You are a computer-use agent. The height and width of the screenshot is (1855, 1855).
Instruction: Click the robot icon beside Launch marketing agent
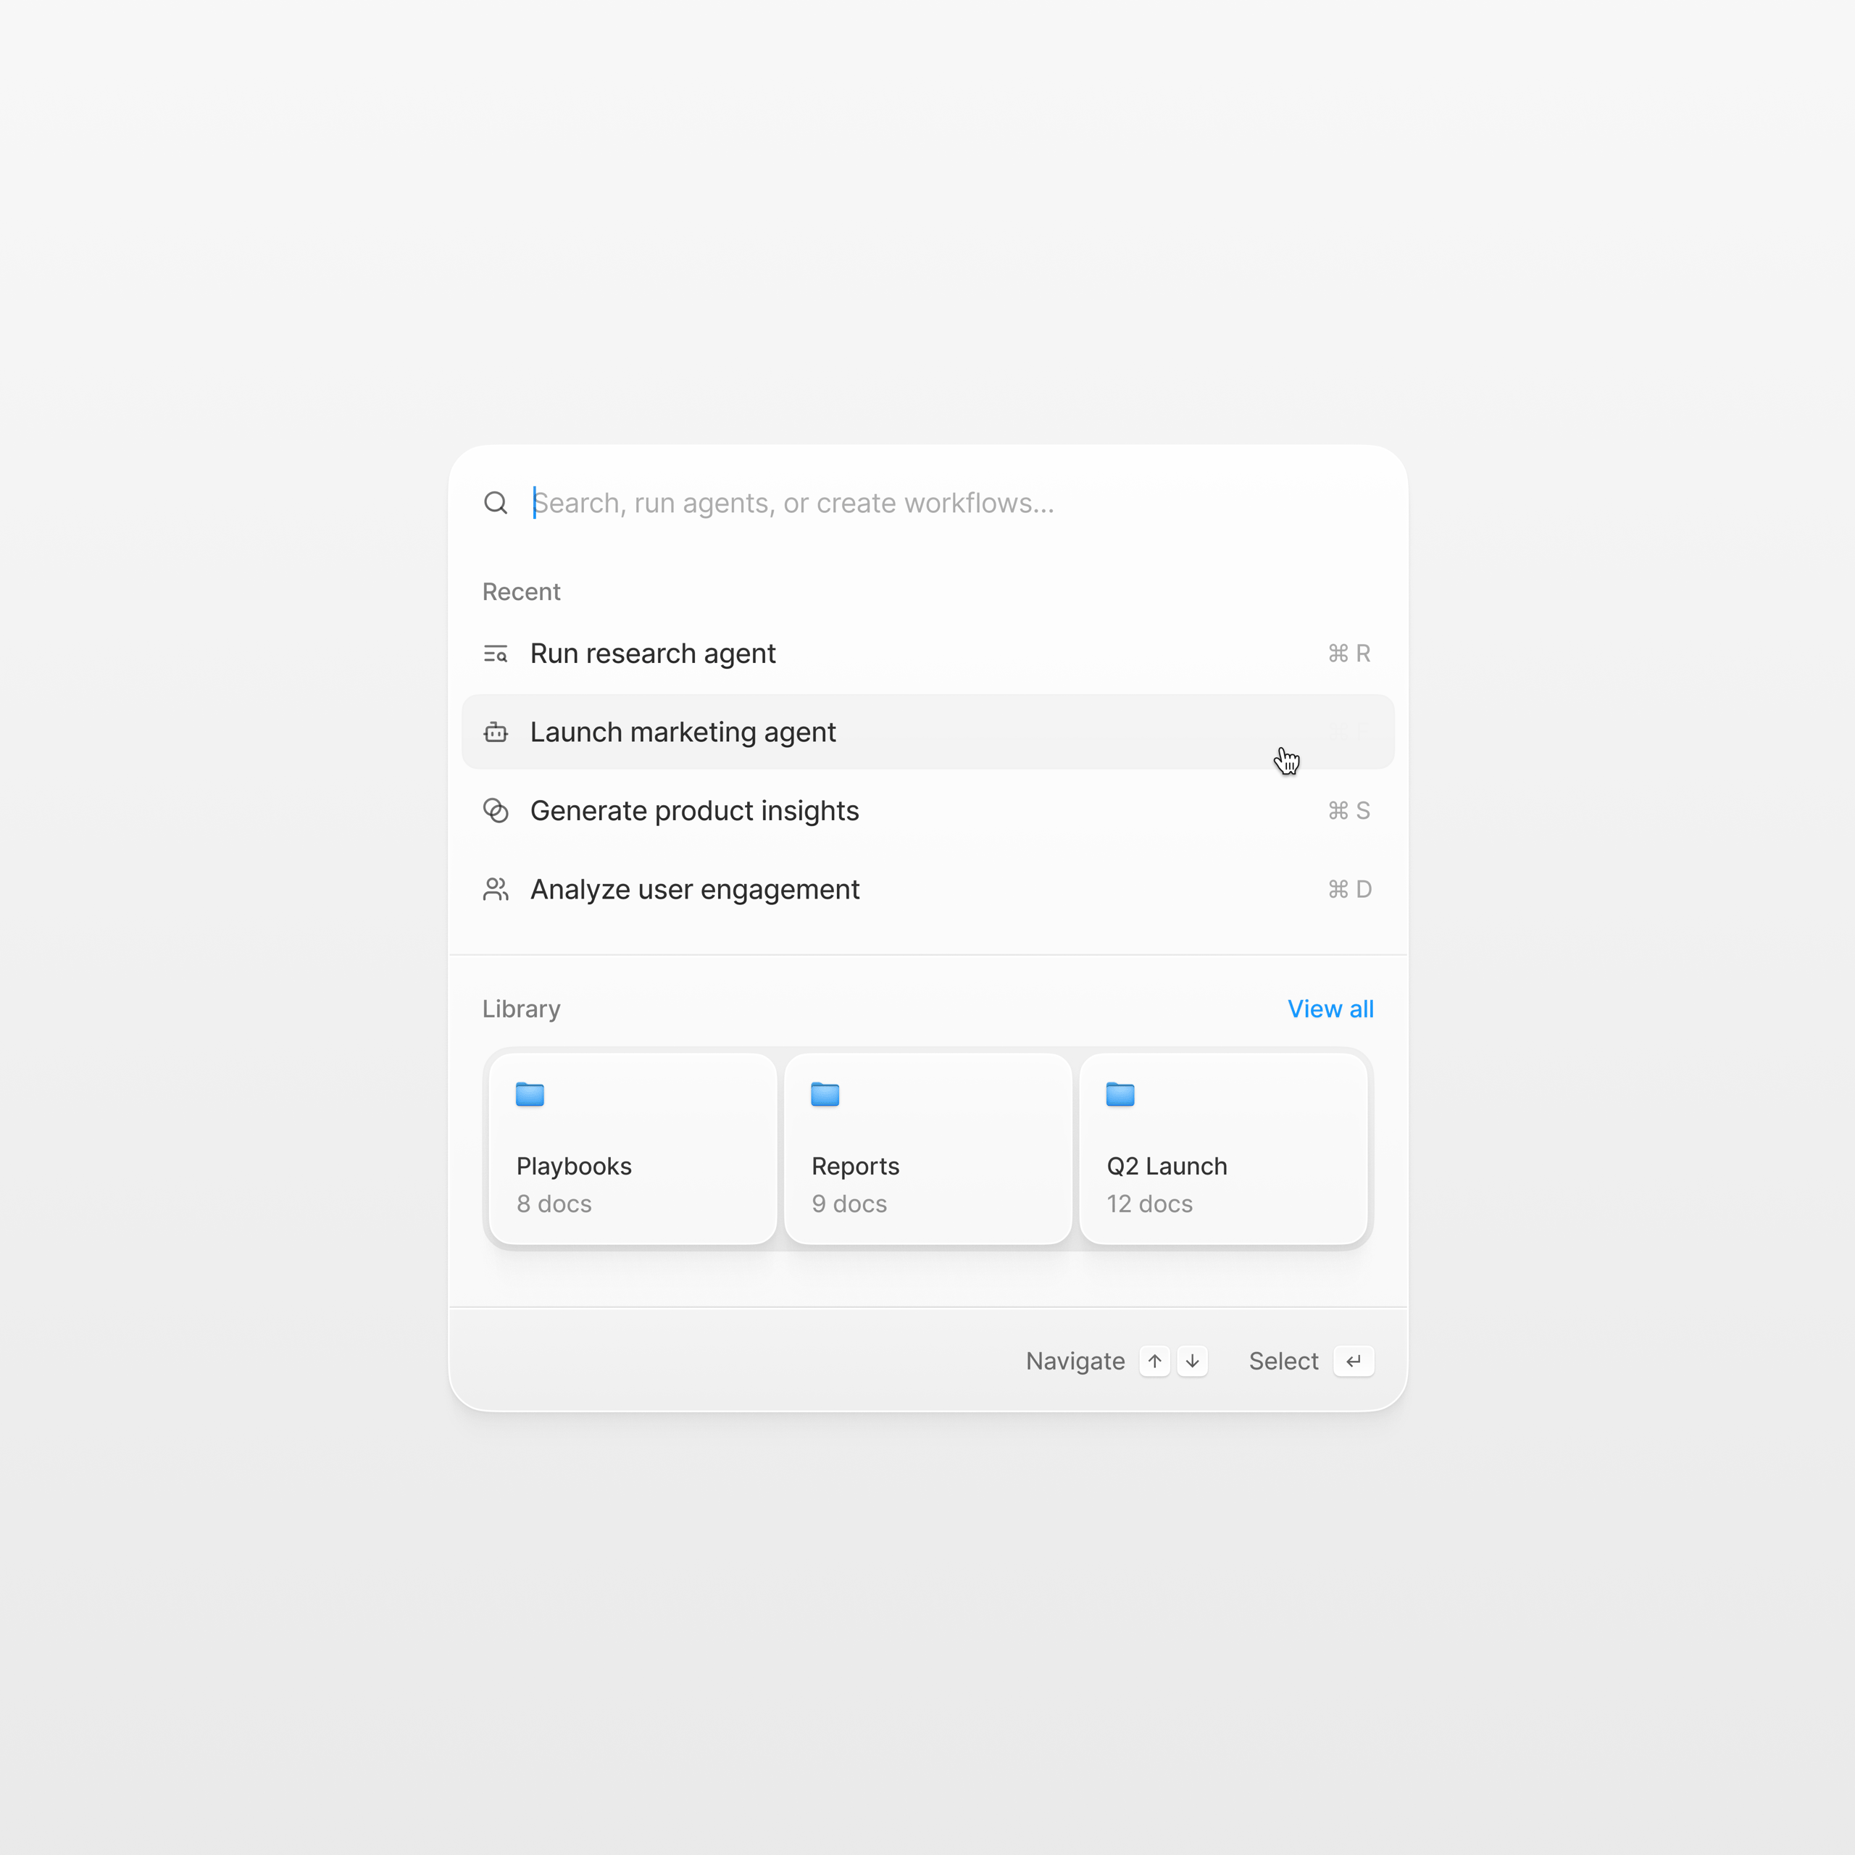pyautogui.click(x=496, y=732)
